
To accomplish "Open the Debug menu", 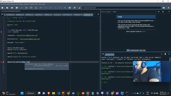I will pyautogui.click(x=21, y=4).
